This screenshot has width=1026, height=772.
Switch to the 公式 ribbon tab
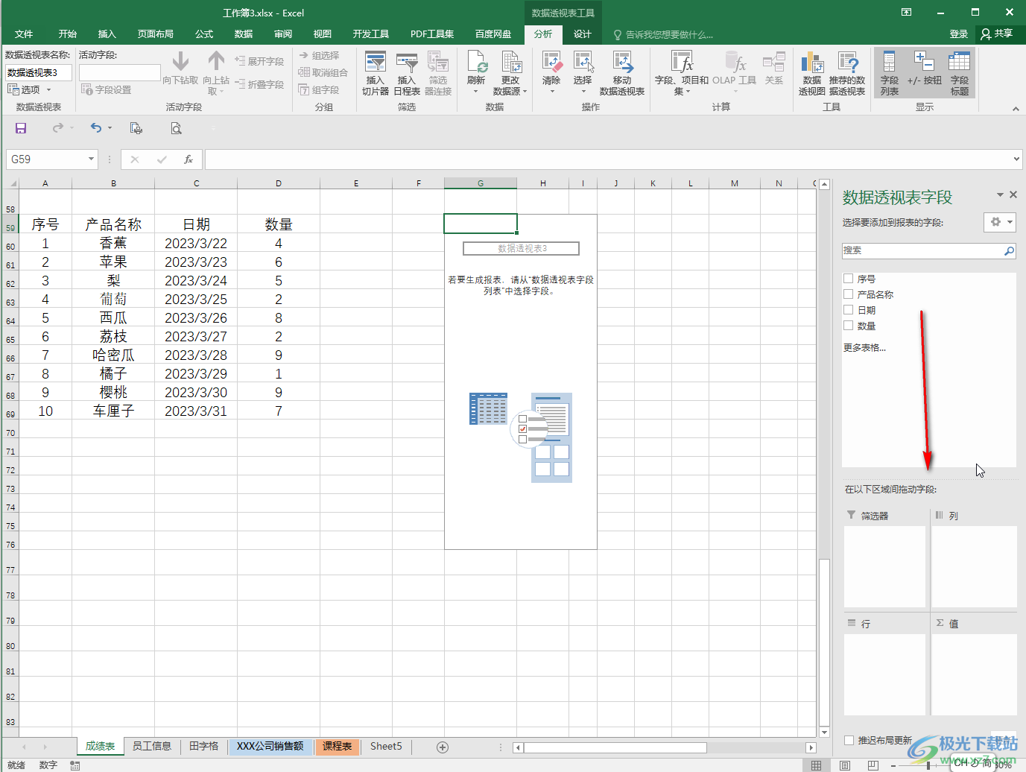(x=204, y=34)
